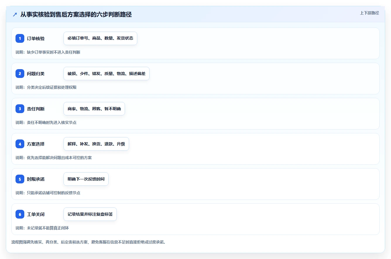Select step number 5 badge

(x=20, y=179)
